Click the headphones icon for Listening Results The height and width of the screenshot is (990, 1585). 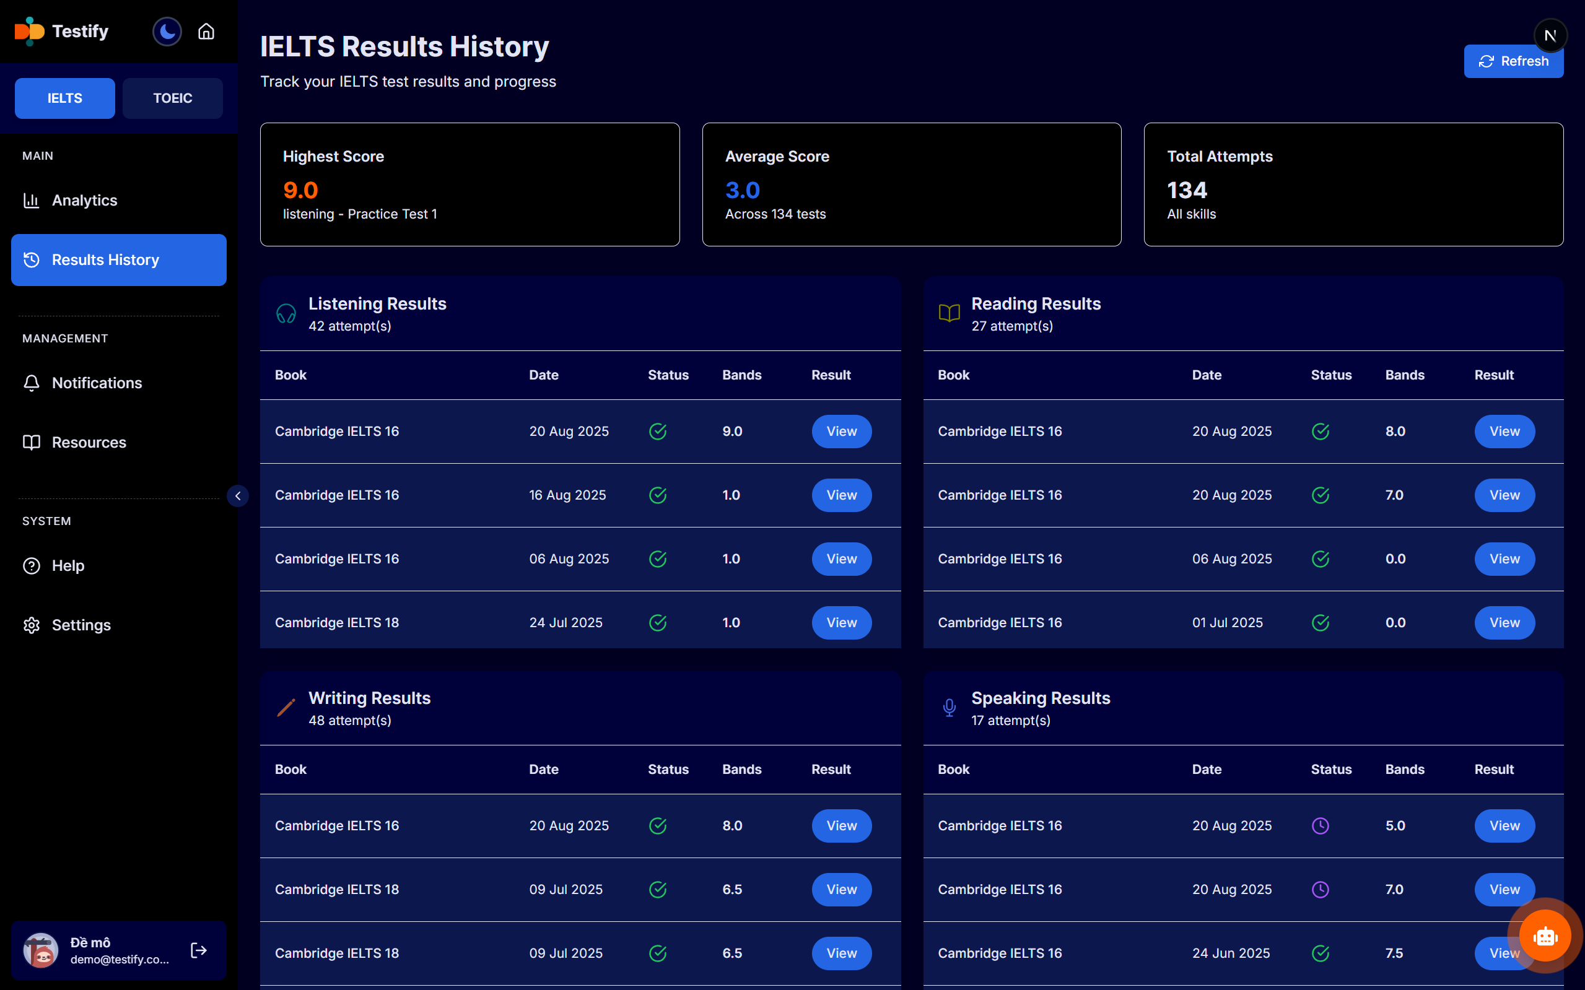tap(286, 314)
